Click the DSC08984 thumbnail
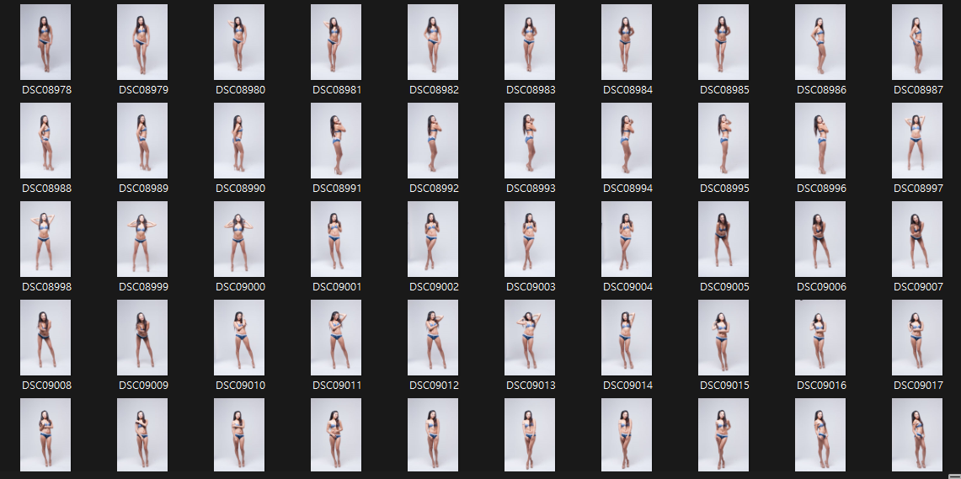 627,42
